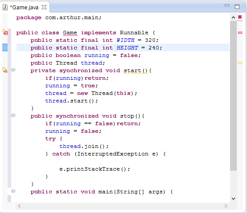Click the underlined Game class name

70,33
